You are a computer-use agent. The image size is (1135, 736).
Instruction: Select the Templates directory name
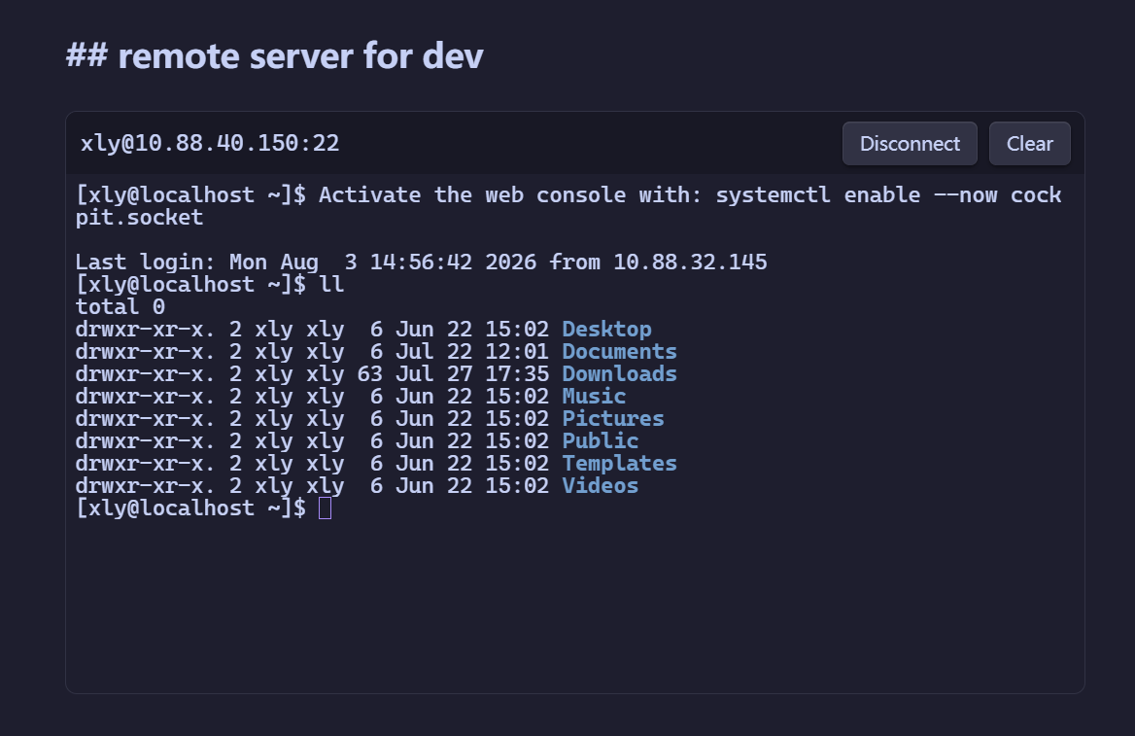click(x=620, y=464)
